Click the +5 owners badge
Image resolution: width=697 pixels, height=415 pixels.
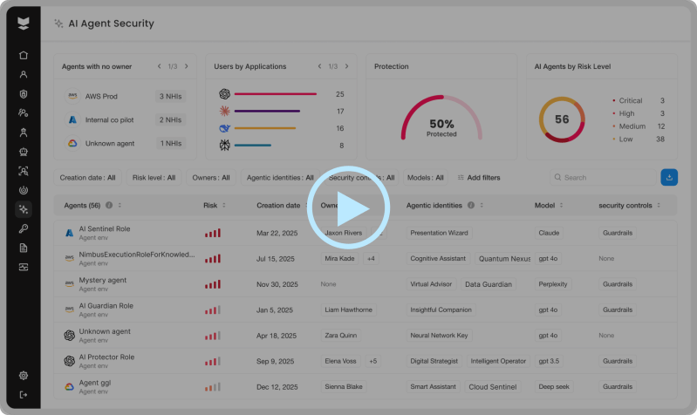coord(373,361)
